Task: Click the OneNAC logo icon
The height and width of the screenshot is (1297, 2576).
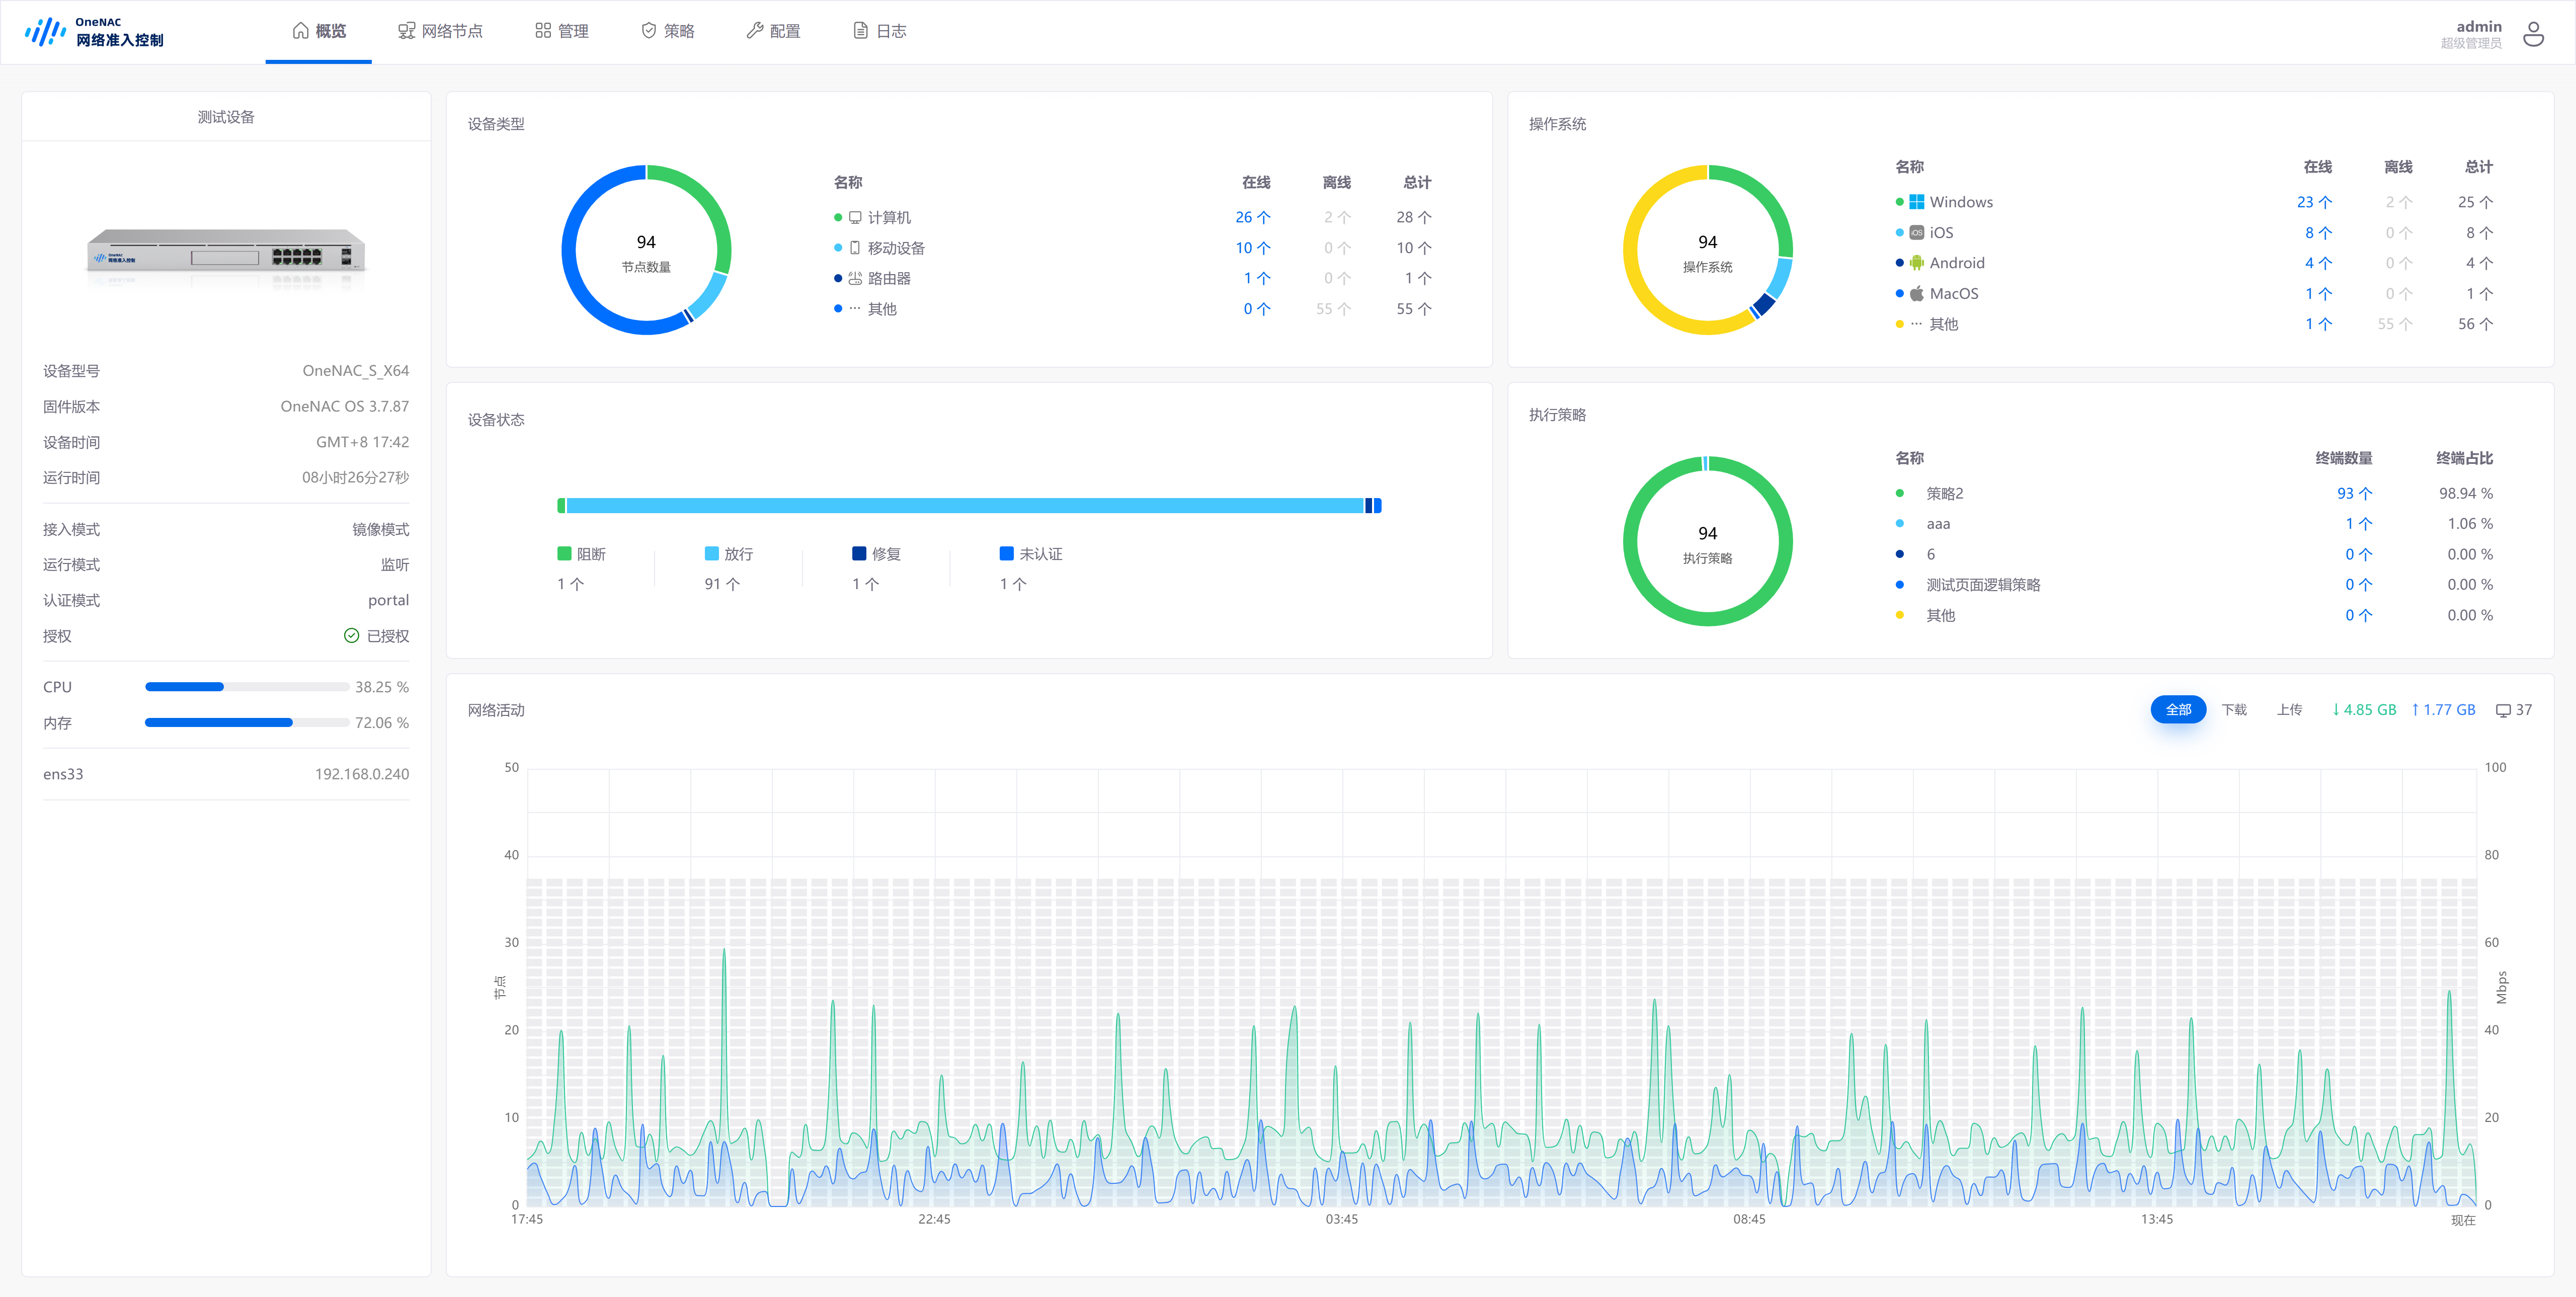Action: point(45,32)
